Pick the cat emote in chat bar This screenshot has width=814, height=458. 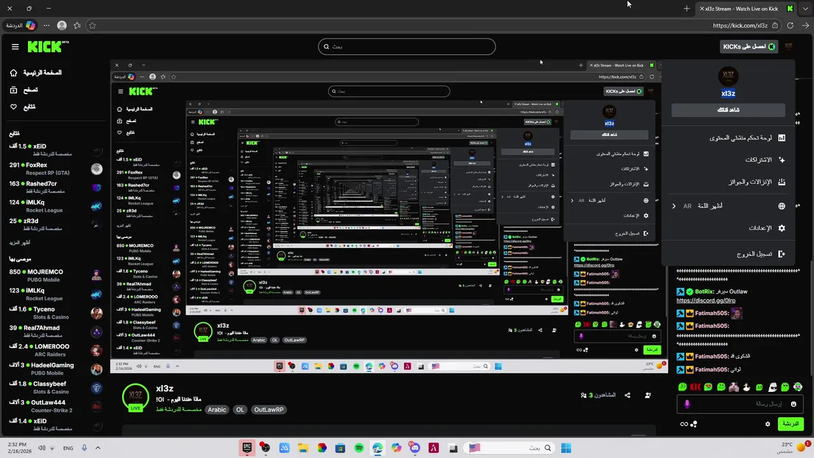pyautogui.click(x=733, y=387)
